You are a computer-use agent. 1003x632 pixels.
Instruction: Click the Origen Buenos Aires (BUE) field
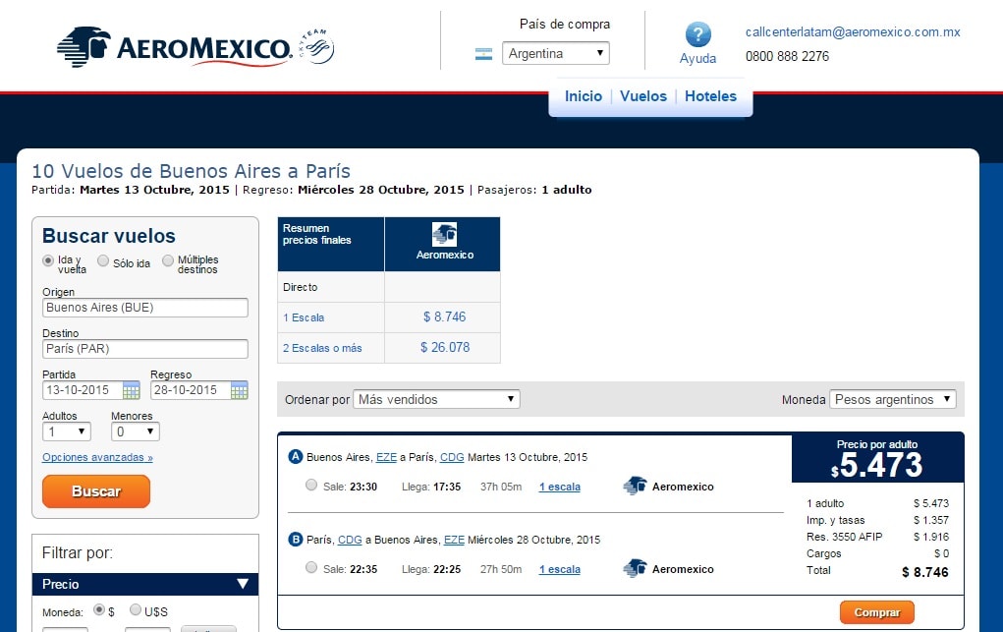[145, 308]
